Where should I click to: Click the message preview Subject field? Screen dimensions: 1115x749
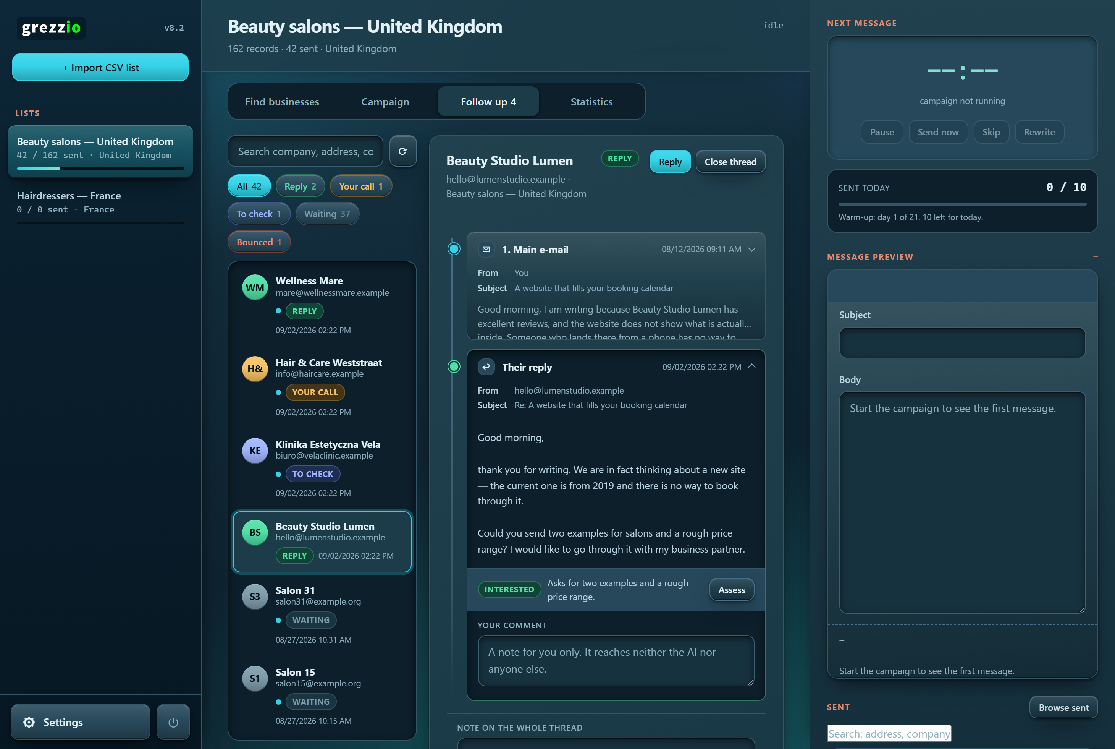962,342
